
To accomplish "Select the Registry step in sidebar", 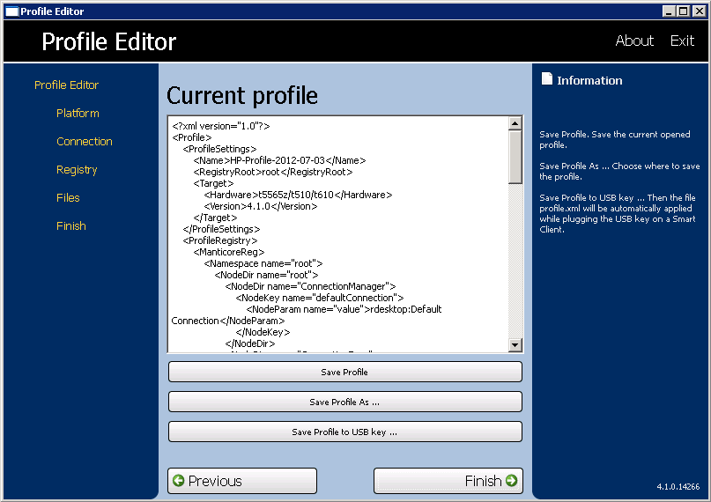I will 77,170.
